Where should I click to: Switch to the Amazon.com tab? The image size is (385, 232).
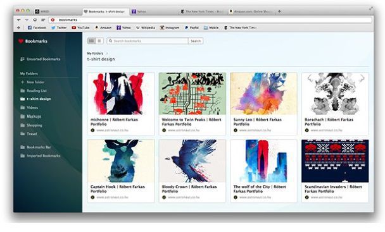click(251, 11)
